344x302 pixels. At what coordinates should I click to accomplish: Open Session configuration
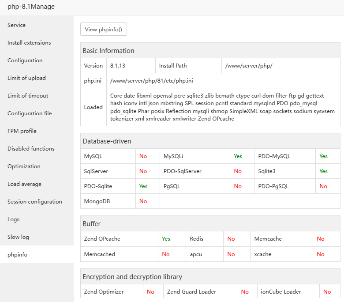pyautogui.click(x=35, y=202)
